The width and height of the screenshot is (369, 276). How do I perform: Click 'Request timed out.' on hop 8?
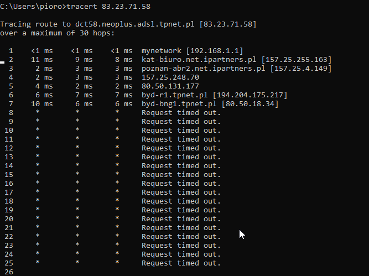click(x=181, y=113)
